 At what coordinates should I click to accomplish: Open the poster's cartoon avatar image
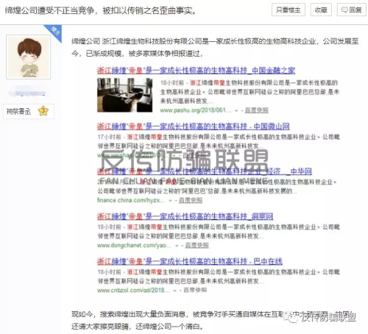coord(29,57)
